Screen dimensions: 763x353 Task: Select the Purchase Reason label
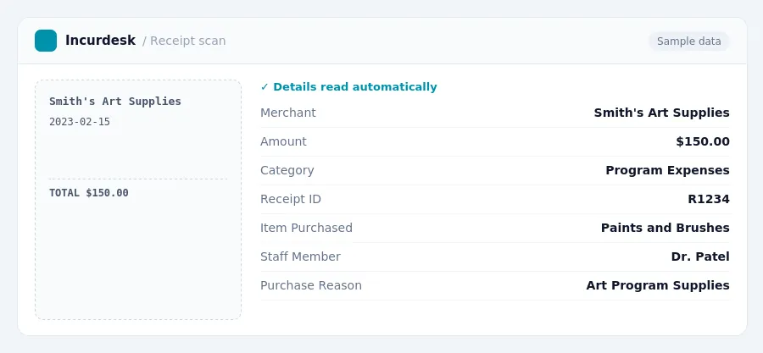coord(311,285)
